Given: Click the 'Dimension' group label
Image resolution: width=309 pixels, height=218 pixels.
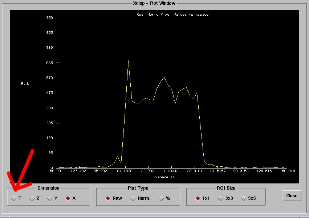Looking at the screenshot, I should click(48, 188).
